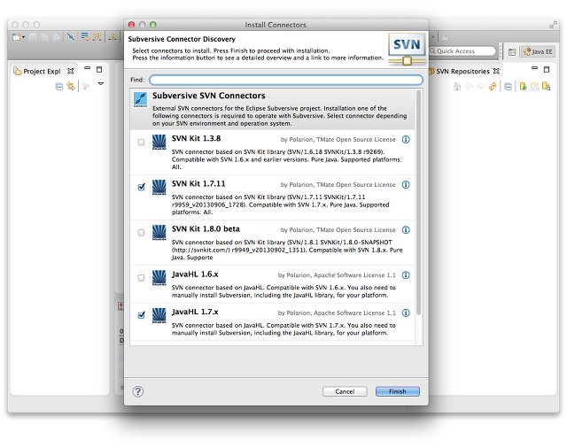
Task: Maximize the SVN Repositories panel
Action: (x=547, y=69)
